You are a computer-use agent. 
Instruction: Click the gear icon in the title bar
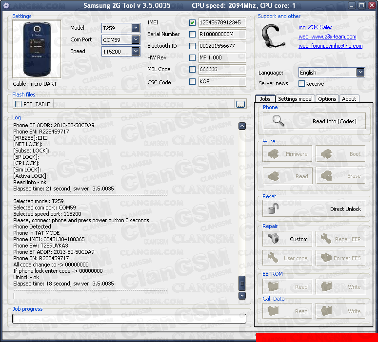click(6, 5)
